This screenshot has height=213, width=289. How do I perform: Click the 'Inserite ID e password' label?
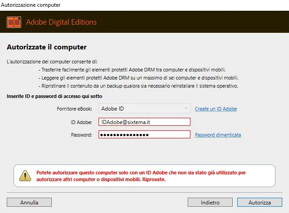pyautogui.click(x=54, y=96)
